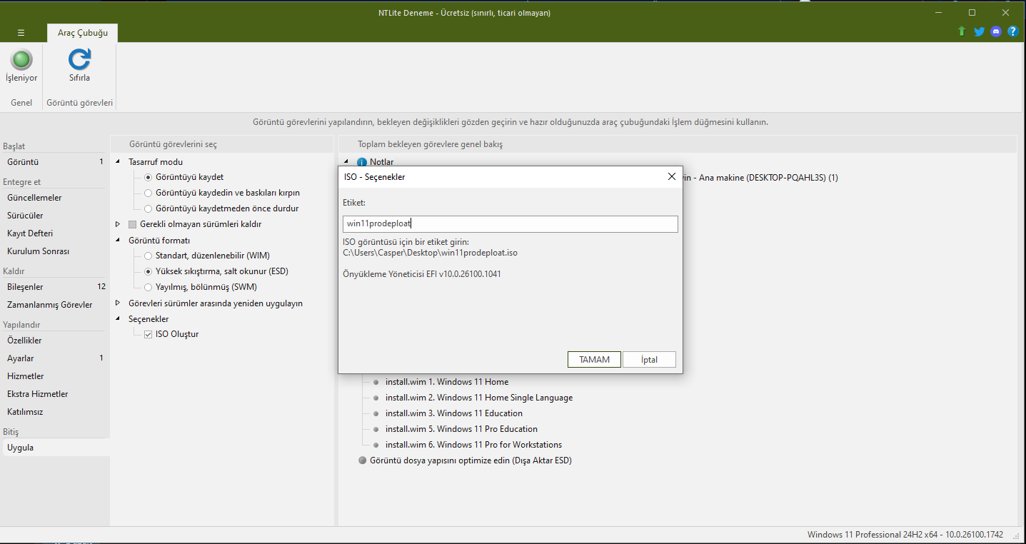The height and width of the screenshot is (544, 1026).
Task: Confirm with the TAMAM button
Action: (594, 360)
